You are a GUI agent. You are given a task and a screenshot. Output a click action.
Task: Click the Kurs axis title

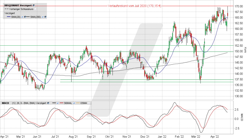point(245,50)
